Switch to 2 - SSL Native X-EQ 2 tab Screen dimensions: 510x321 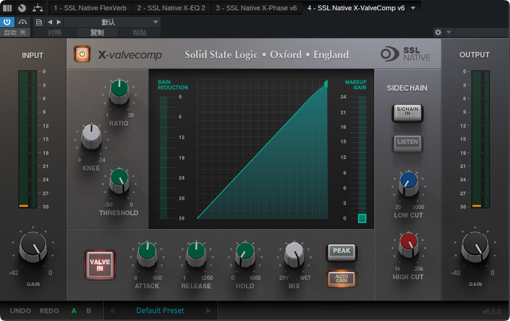pyautogui.click(x=171, y=8)
